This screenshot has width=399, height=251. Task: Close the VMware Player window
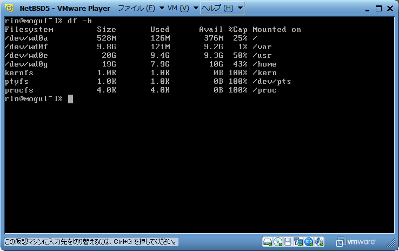tap(390, 9)
